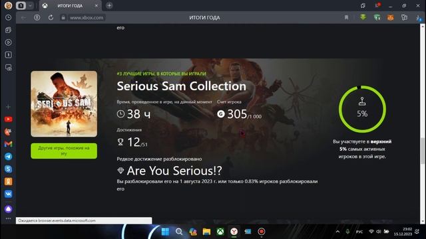Click 'Редкое достижение разблокировано' label
426x239 pixels.
(x=159, y=159)
